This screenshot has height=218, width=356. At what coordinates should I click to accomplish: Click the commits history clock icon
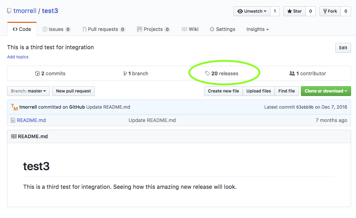(x=38, y=73)
